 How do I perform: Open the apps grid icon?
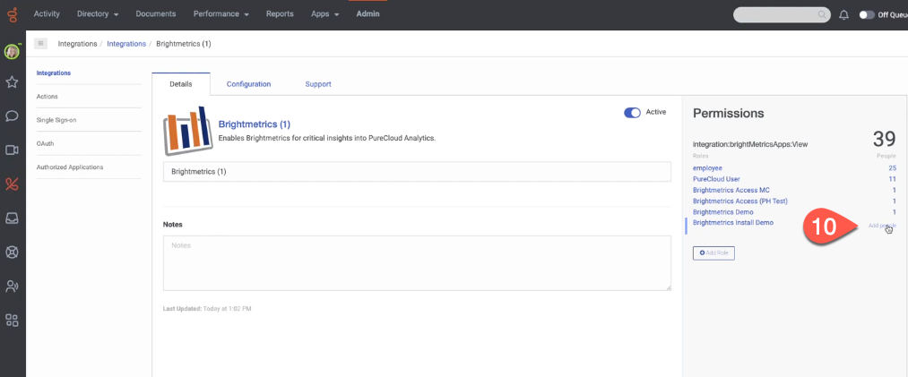13,320
